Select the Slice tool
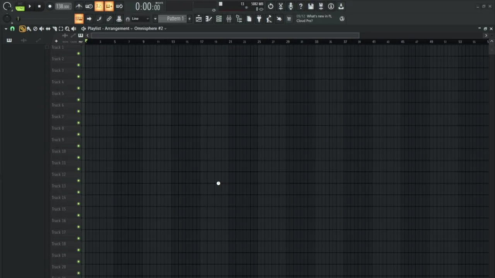The height and width of the screenshot is (278, 495). pos(55,29)
